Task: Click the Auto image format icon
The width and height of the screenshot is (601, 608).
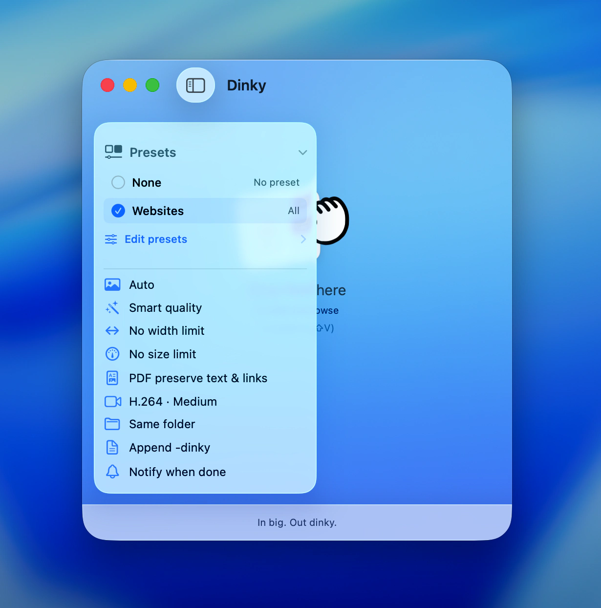Action: click(112, 285)
